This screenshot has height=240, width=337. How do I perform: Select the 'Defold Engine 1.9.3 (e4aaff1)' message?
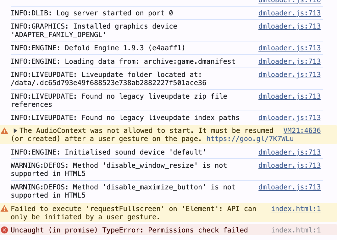coord(98,48)
